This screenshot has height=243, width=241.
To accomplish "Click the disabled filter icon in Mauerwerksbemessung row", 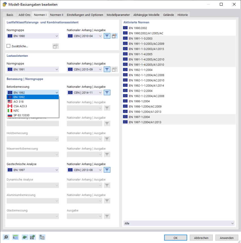I will (107, 155).
